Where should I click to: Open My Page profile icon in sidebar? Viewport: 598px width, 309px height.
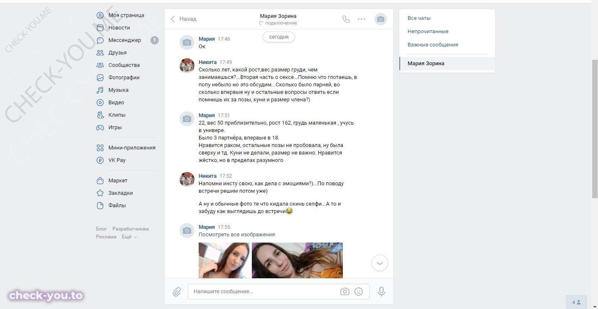point(100,15)
